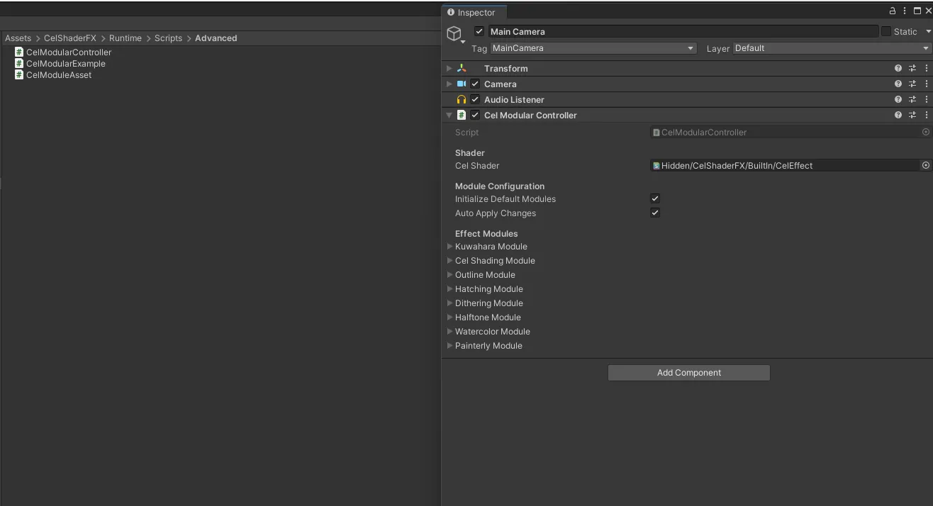Open help reference for the Camera component
The width and height of the screenshot is (933, 506).
click(898, 84)
